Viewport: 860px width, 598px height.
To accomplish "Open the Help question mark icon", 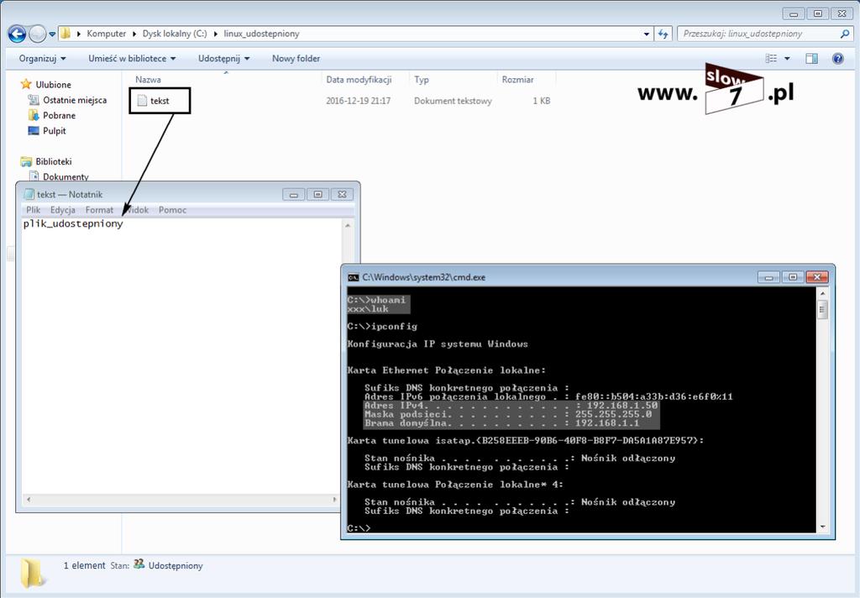I will 838,58.
